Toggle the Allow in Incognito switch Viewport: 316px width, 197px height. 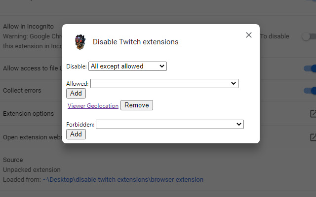(x=309, y=36)
